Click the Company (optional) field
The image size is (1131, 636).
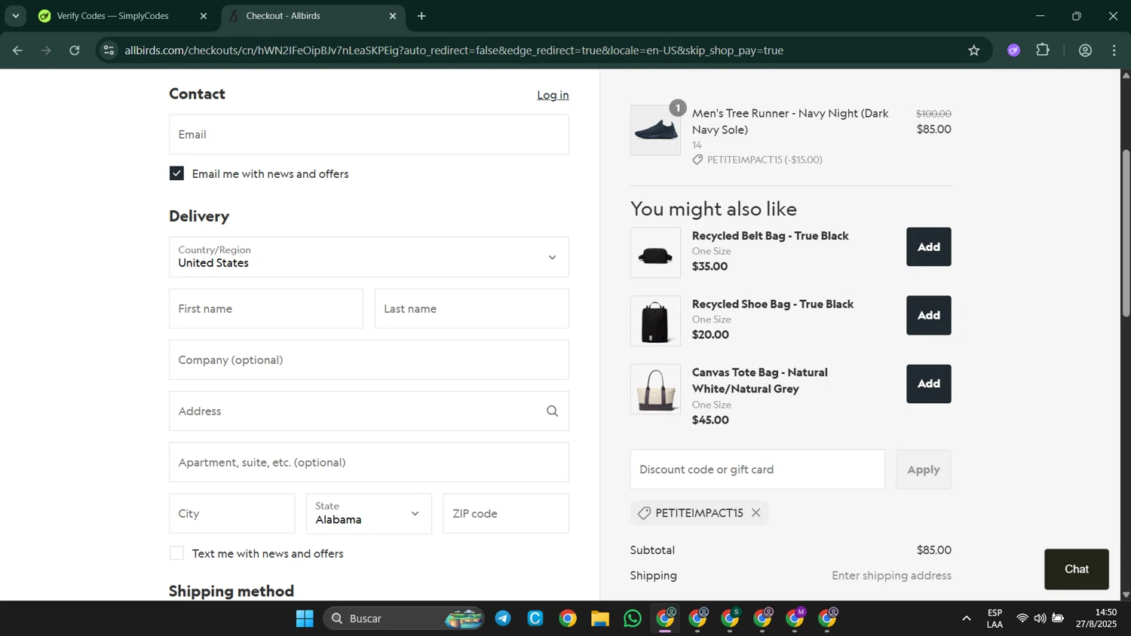point(369,359)
